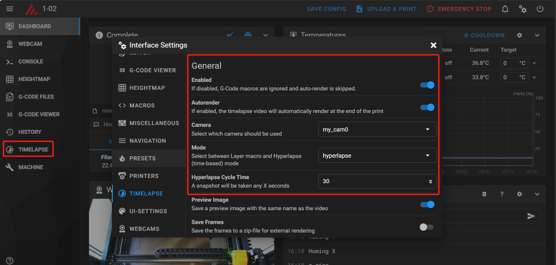
Task: Open the Mode dropdown showing hyperlapse
Action: click(x=377, y=155)
